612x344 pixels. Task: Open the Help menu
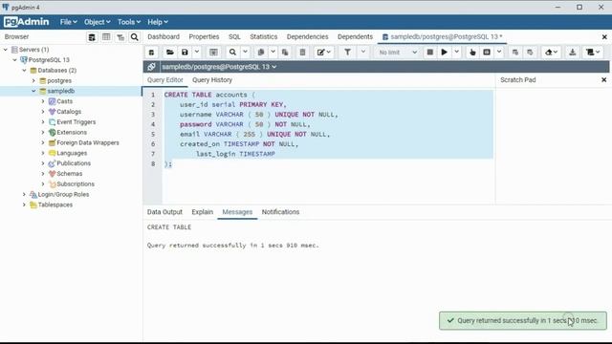157,22
